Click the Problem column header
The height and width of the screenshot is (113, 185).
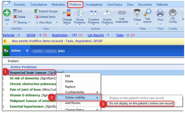(x=13, y=61)
